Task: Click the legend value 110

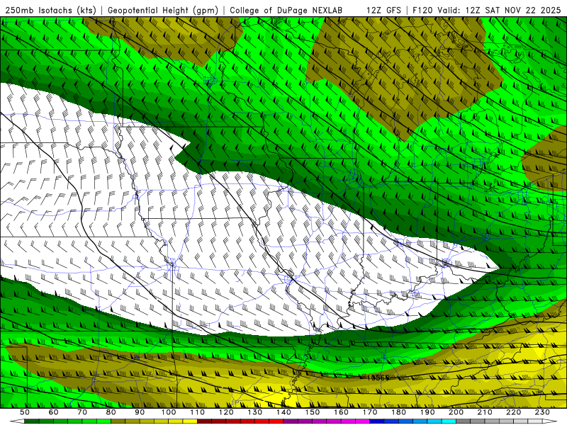Action: (x=198, y=412)
